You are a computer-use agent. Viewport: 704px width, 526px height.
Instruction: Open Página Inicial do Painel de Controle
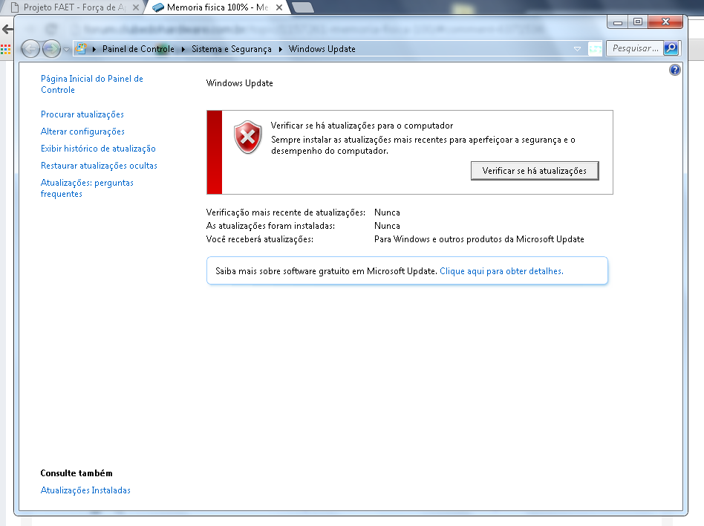click(92, 84)
